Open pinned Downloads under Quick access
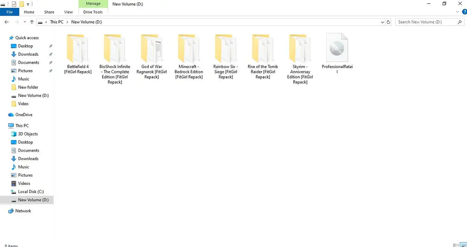Viewport: 467px width, 247px height. point(28,54)
